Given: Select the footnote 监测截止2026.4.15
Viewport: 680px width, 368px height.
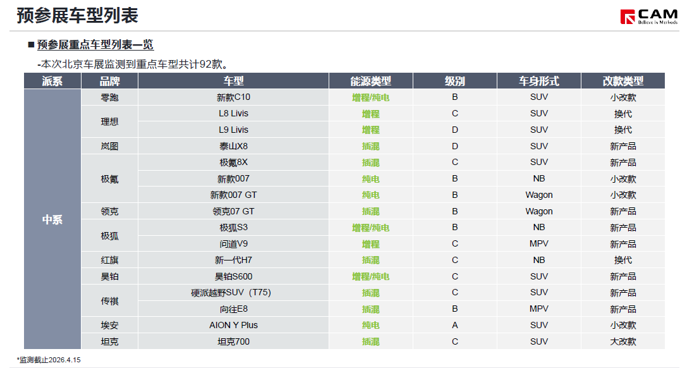Looking at the screenshot, I should click(x=49, y=360).
